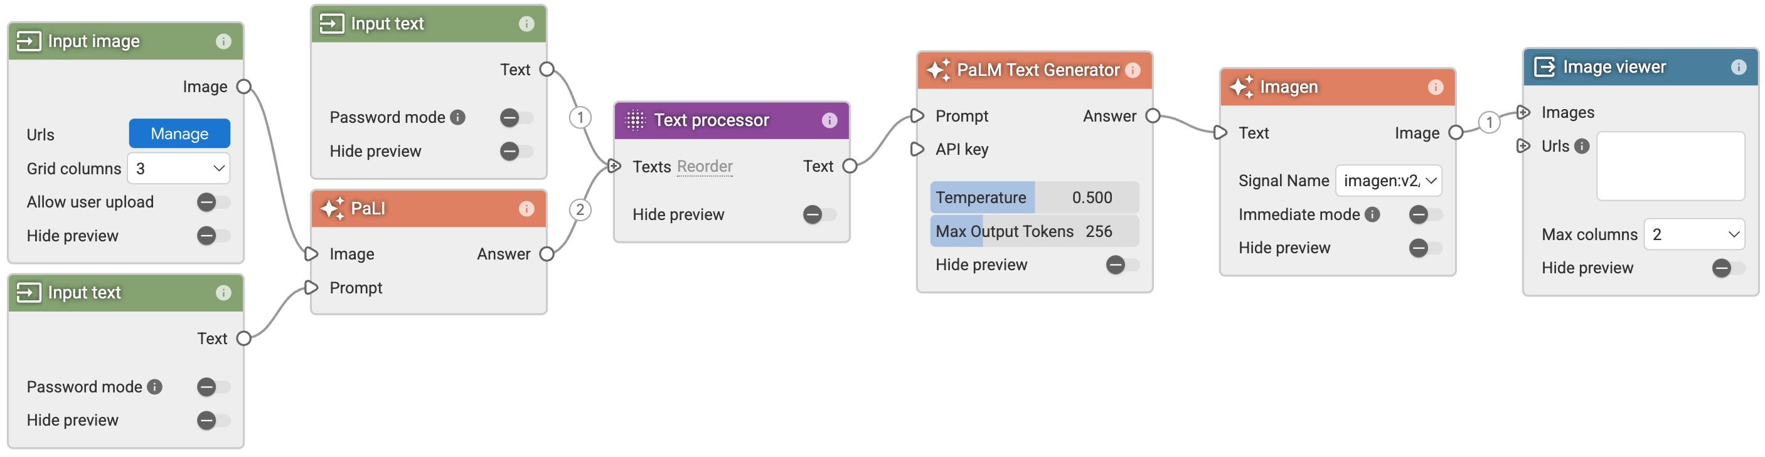This screenshot has width=1765, height=457.
Task: Click the Imagen node sparkle icon
Action: tap(1242, 88)
